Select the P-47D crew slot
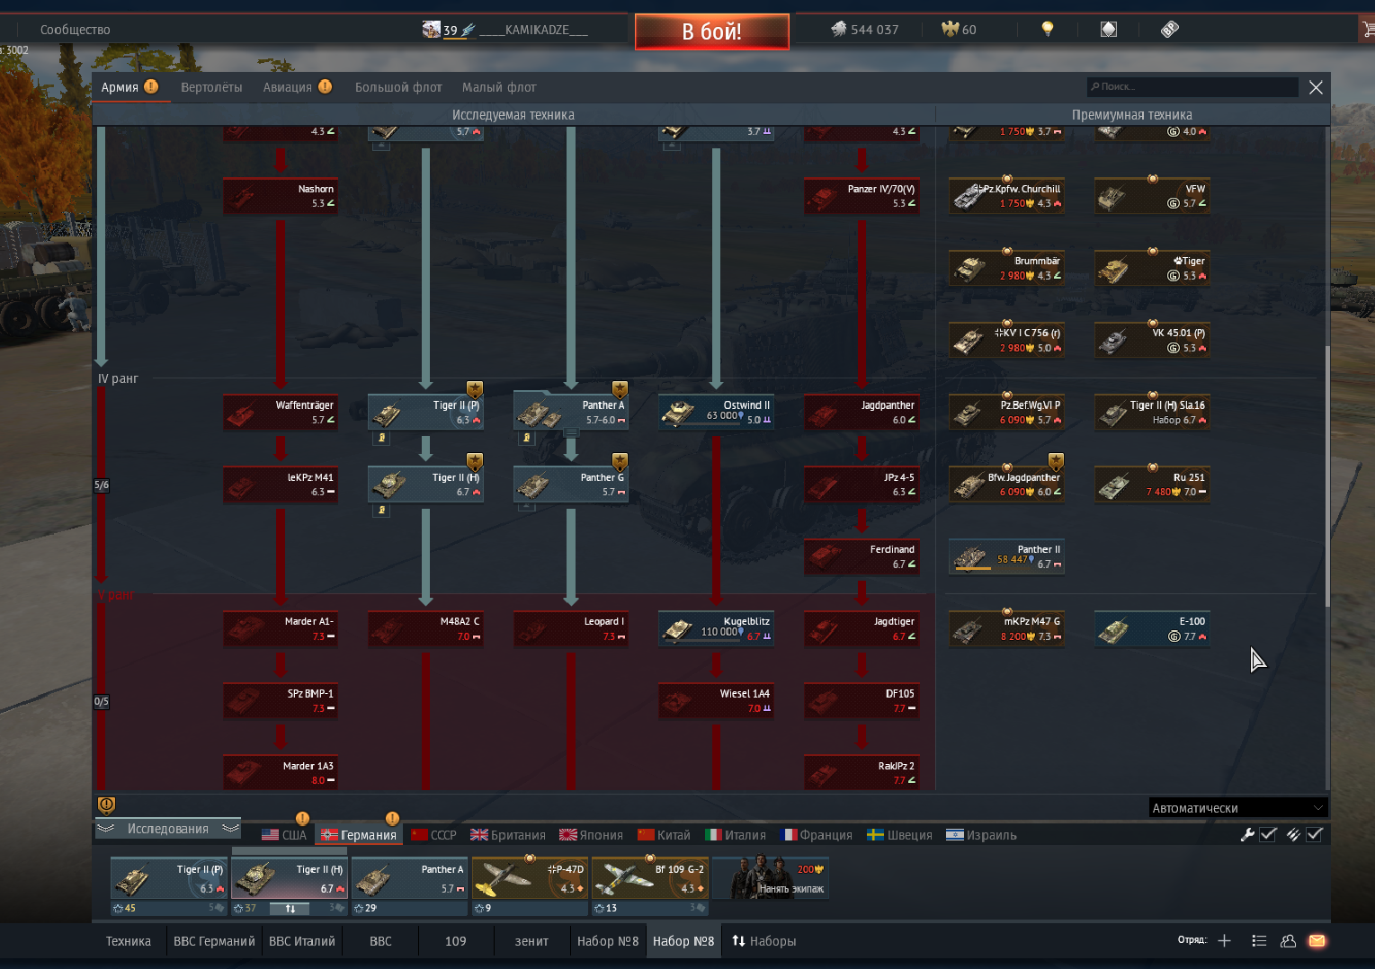This screenshot has width=1375, height=969. click(530, 879)
